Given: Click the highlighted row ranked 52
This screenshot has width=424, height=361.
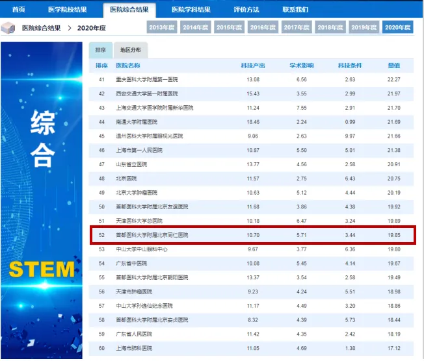Looking at the screenshot, I should pyautogui.click(x=252, y=235).
